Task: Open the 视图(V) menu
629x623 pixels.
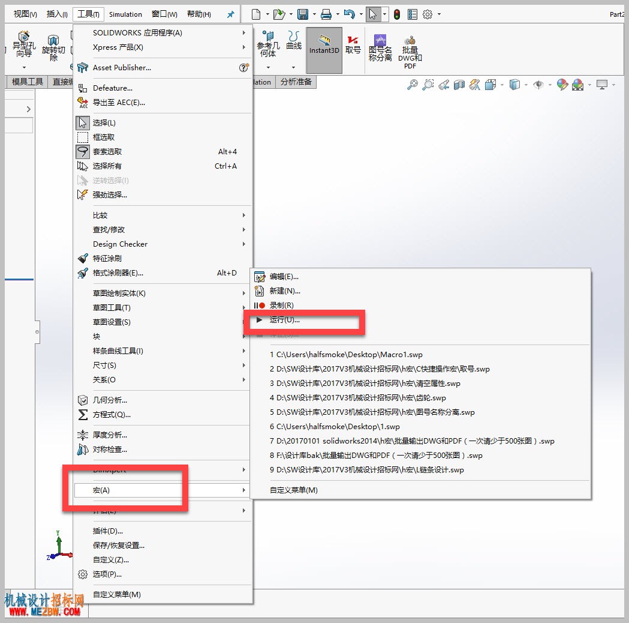Action: pos(25,14)
